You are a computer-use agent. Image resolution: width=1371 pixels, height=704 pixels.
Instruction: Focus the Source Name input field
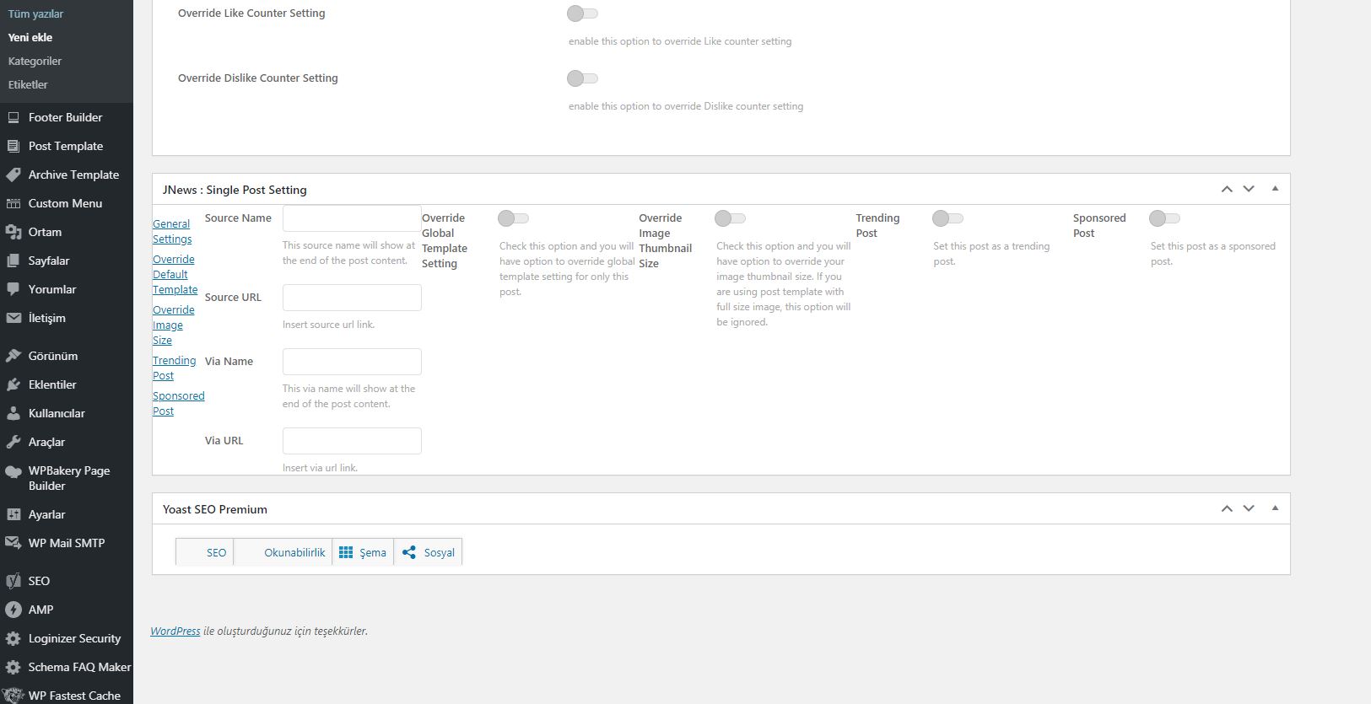[x=352, y=218]
